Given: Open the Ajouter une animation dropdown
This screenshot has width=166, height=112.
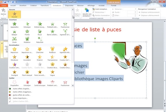Looking at the screenshot, I should pos(87,12).
